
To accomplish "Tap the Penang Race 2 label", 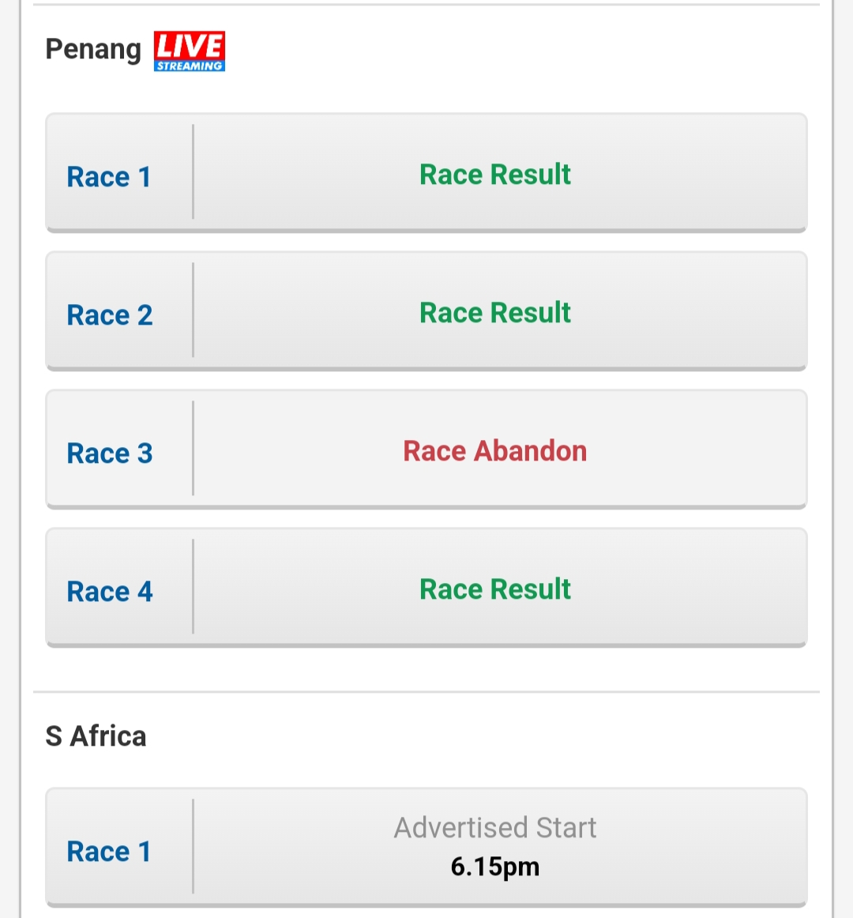I will [x=110, y=315].
